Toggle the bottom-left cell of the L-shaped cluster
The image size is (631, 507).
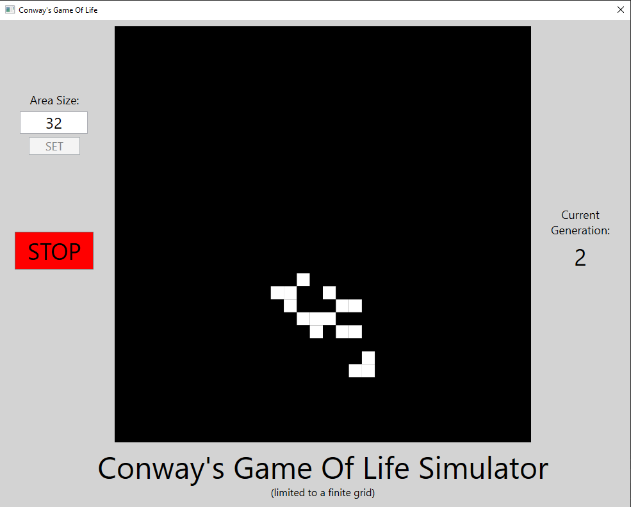click(356, 371)
